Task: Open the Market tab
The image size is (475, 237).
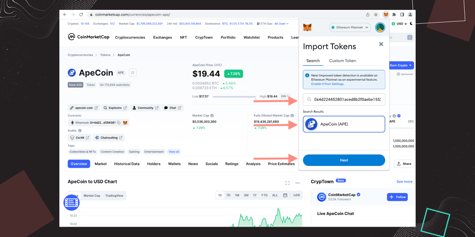Action: pos(101,164)
